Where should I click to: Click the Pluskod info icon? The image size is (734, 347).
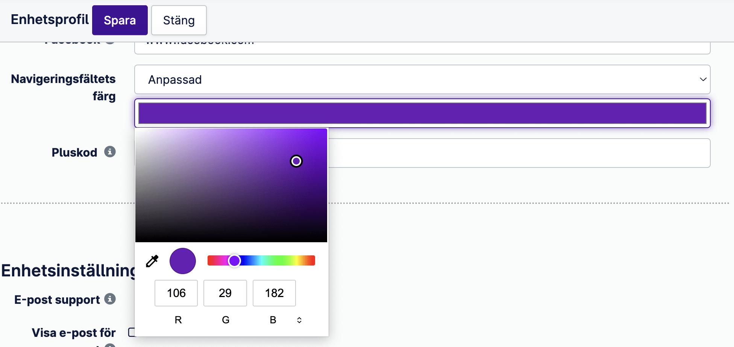pos(110,152)
